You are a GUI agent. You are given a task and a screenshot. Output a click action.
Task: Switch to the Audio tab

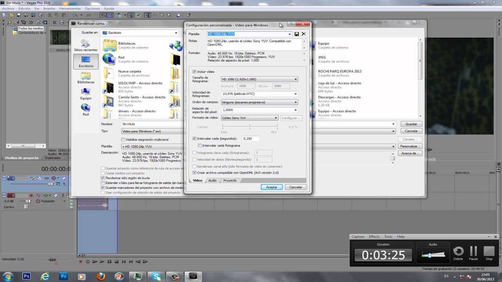coord(212,181)
